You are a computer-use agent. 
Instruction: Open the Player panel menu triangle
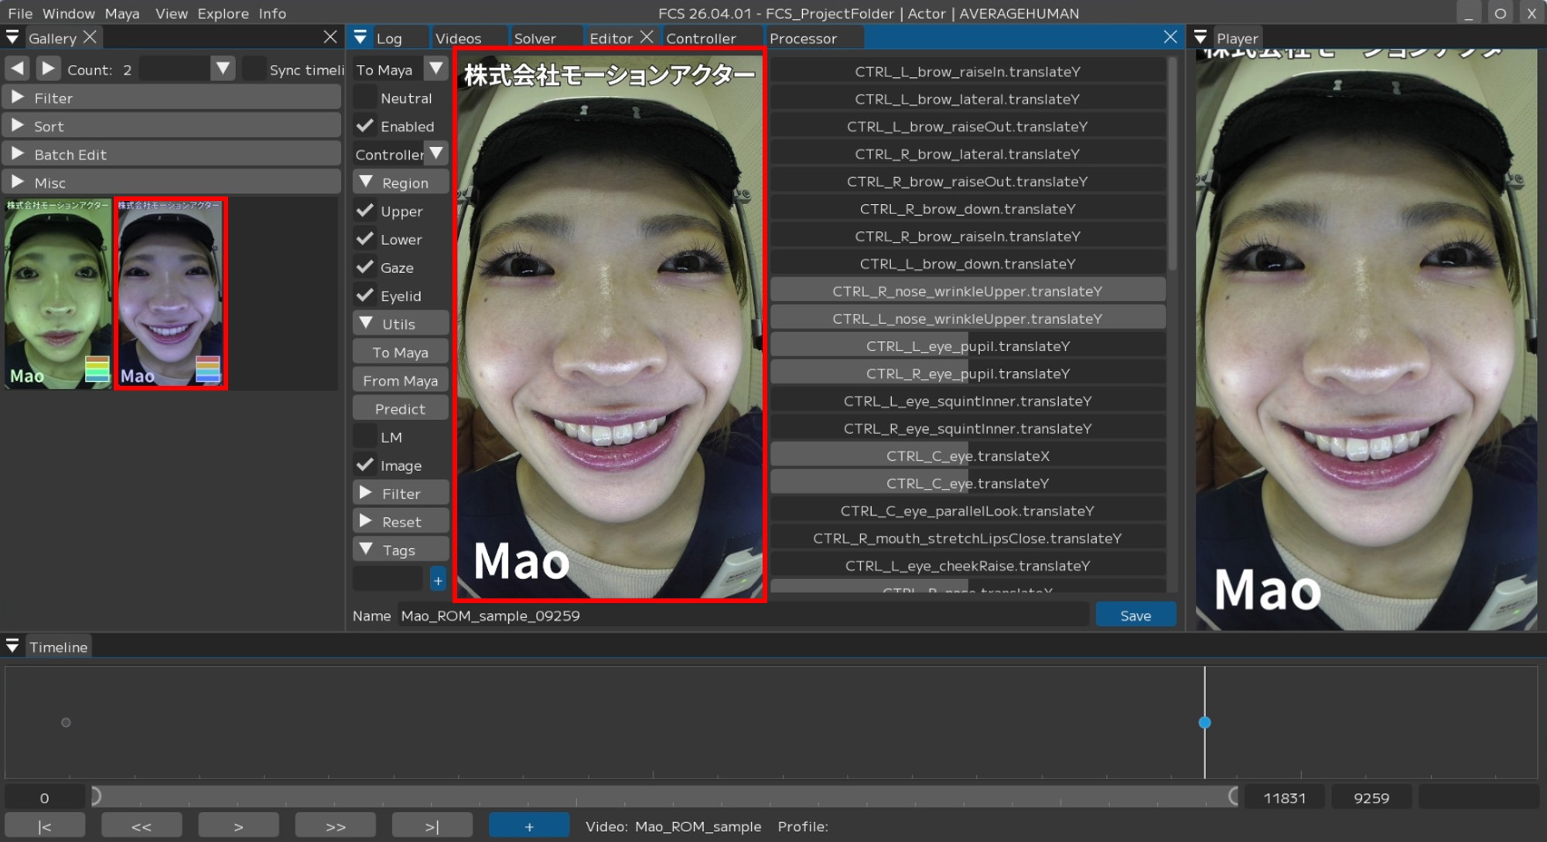point(1200,37)
